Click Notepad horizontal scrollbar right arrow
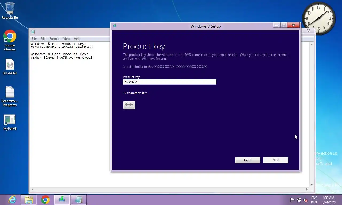 307,190
